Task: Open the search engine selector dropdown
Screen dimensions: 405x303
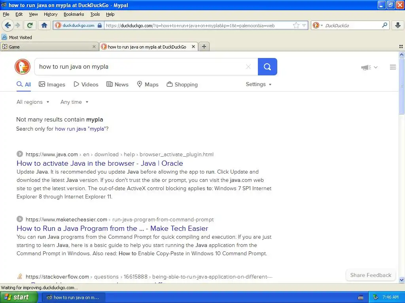Action: tap(318, 25)
